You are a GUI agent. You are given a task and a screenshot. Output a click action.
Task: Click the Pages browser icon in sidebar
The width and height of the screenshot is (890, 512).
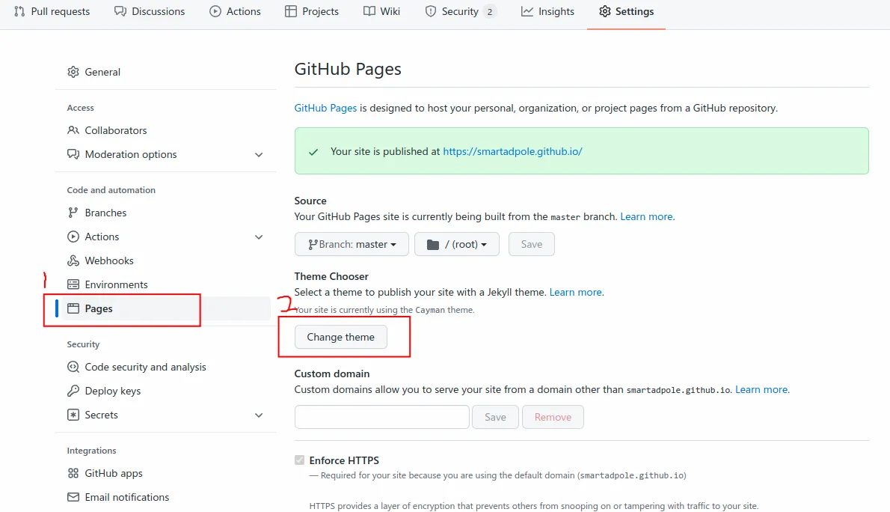click(x=73, y=308)
